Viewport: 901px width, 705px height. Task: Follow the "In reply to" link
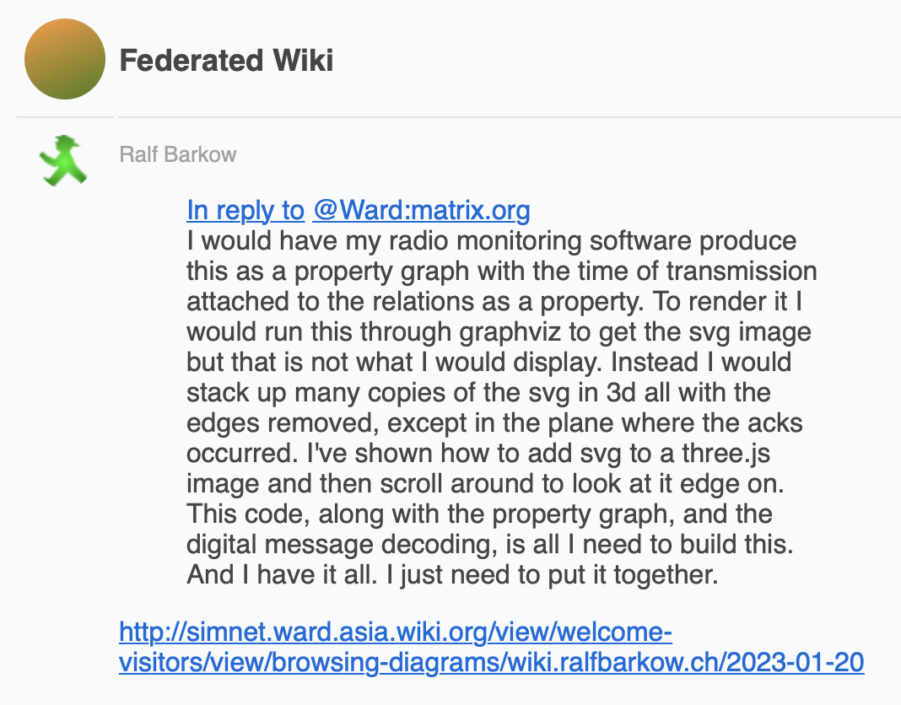245,210
